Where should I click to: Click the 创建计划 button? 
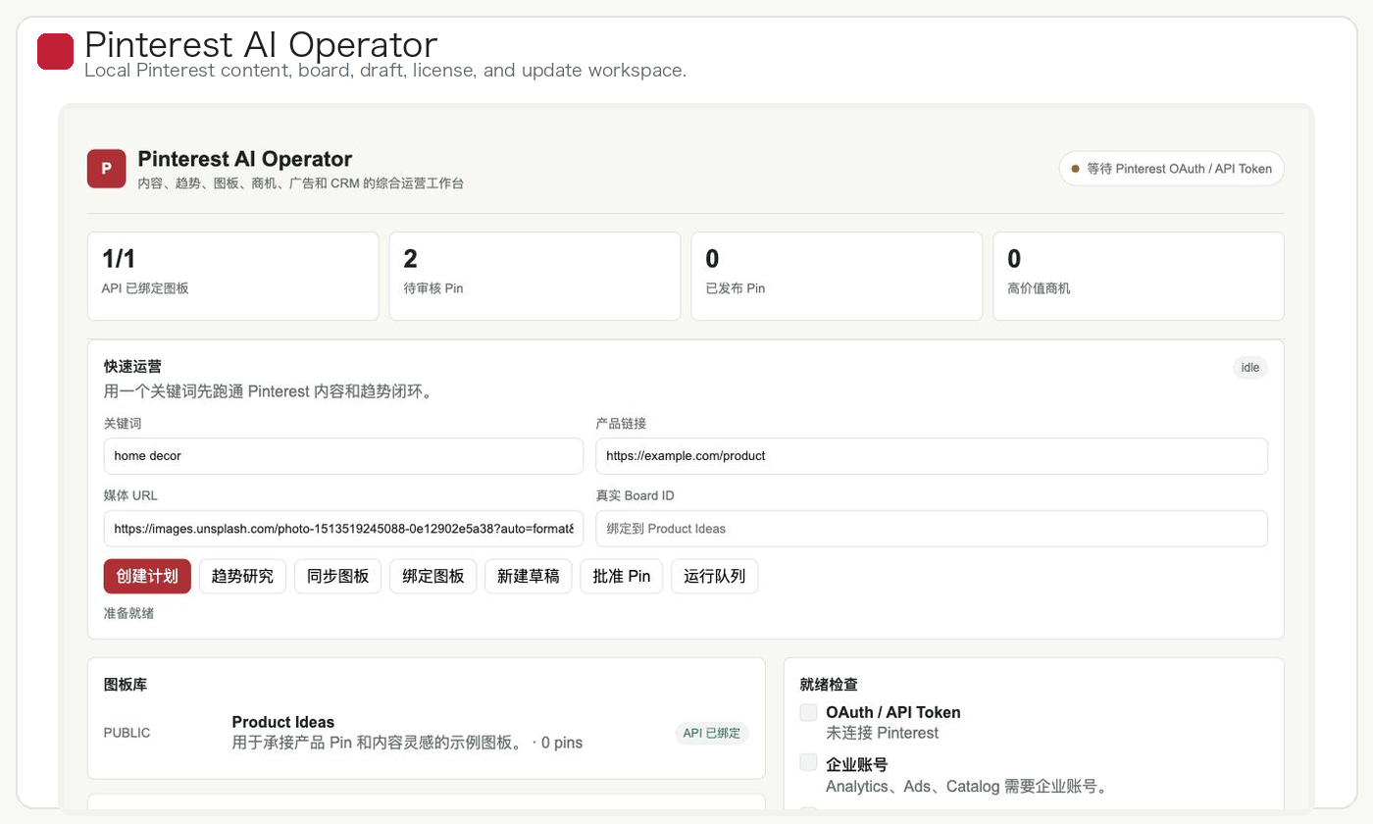click(x=147, y=576)
